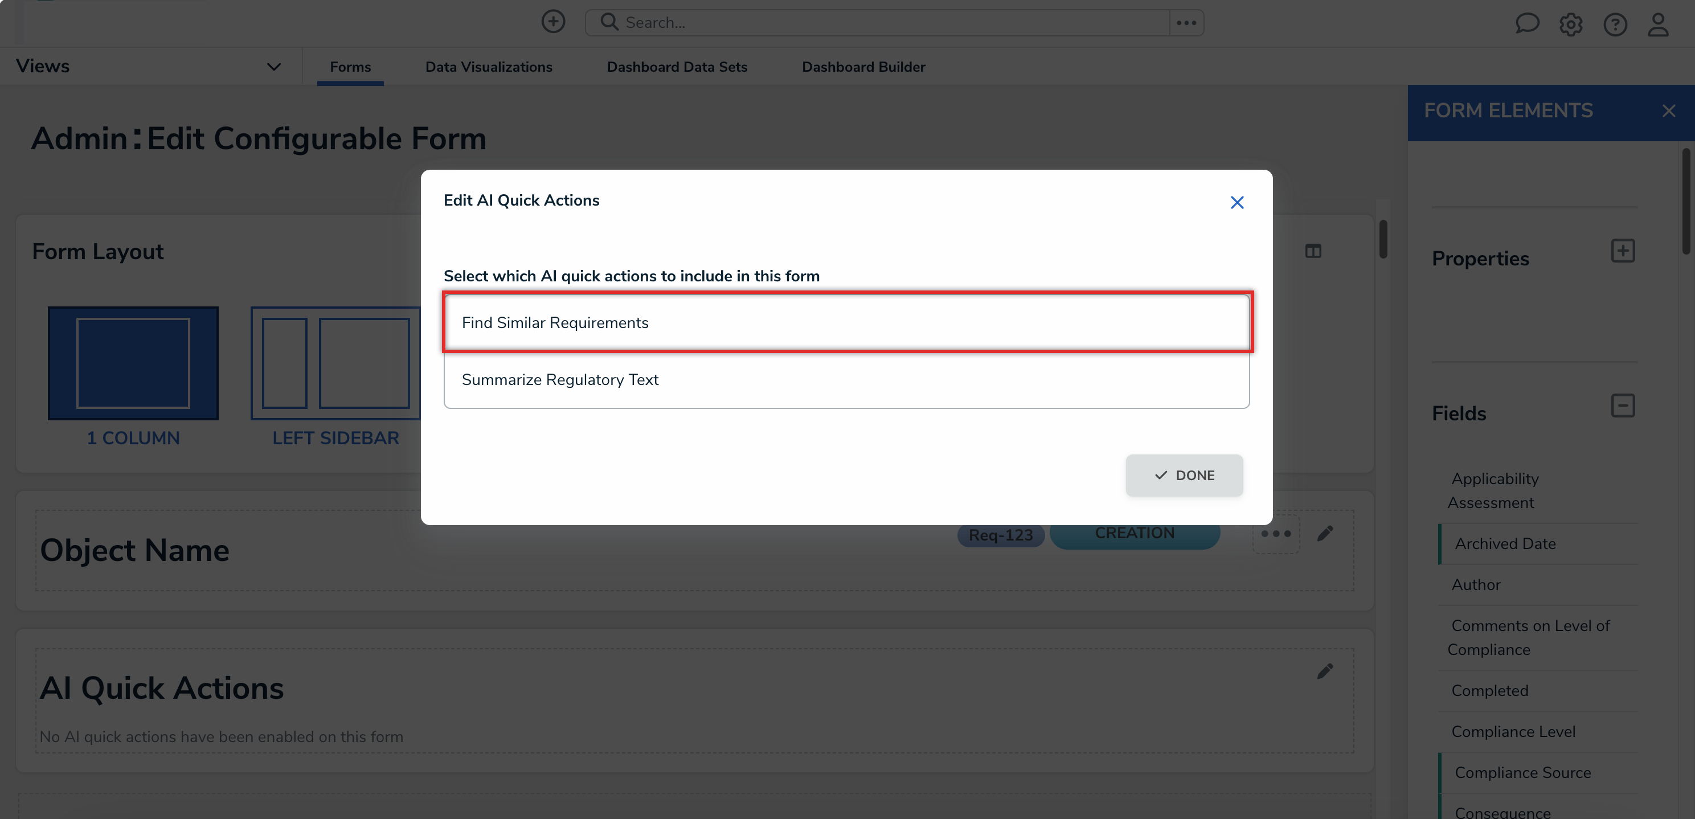Click the help question mark icon
The height and width of the screenshot is (819, 1695).
coord(1615,24)
